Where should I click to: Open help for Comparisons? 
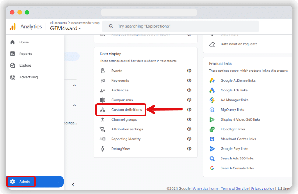189,100
